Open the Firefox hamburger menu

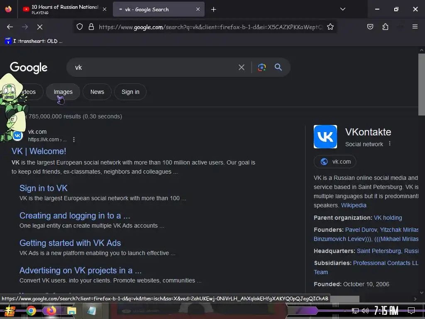point(415,27)
